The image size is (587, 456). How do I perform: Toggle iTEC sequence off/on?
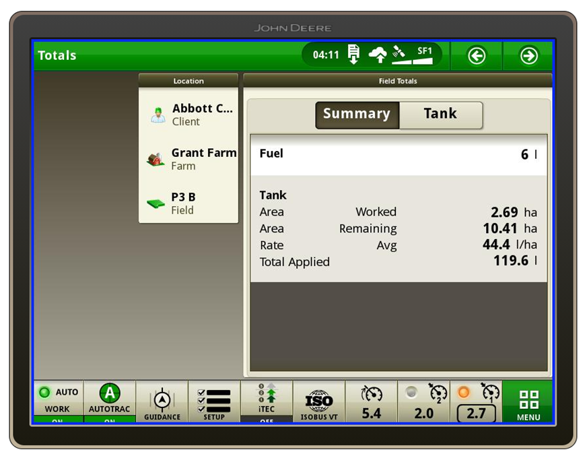click(x=266, y=401)
